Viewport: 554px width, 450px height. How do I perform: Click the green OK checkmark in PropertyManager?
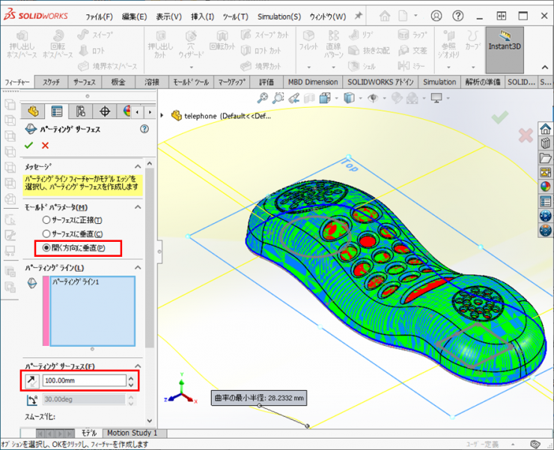tap(29, 145)
